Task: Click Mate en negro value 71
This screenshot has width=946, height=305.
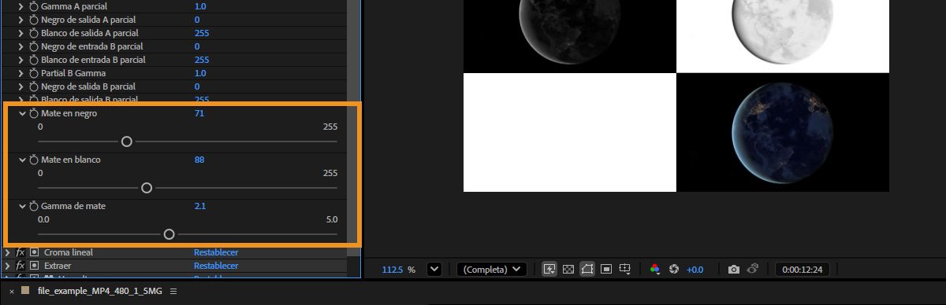Action: pyautogui.click(x=199, y=114)
